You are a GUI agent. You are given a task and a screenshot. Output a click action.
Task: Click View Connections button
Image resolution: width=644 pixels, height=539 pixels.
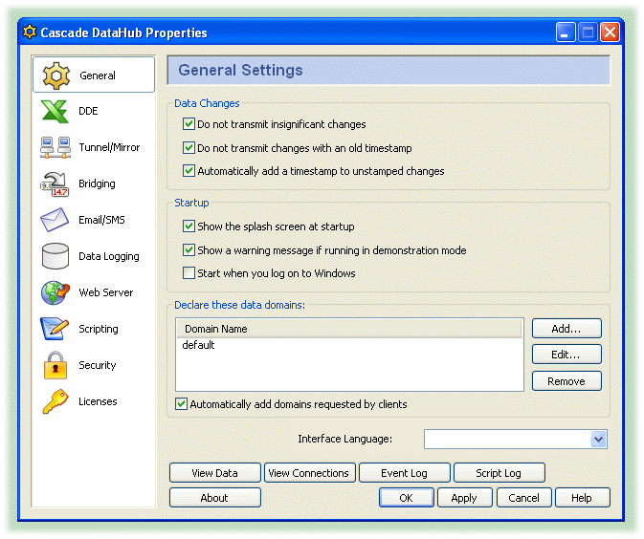(x=309, y=473)
